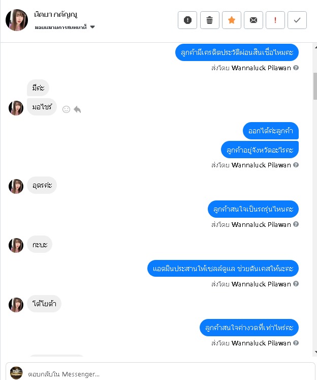
Task: Click the page avatar beside reply box
Action: 16,373
